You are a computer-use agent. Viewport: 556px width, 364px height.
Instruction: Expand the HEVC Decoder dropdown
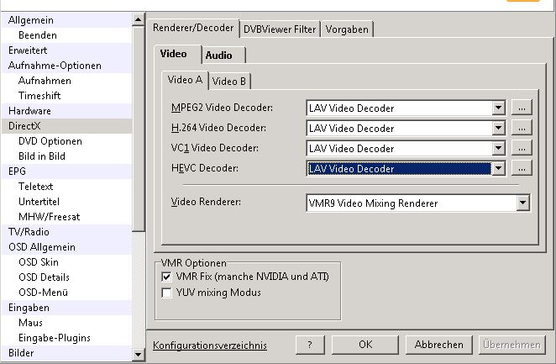tap(499, 168)
